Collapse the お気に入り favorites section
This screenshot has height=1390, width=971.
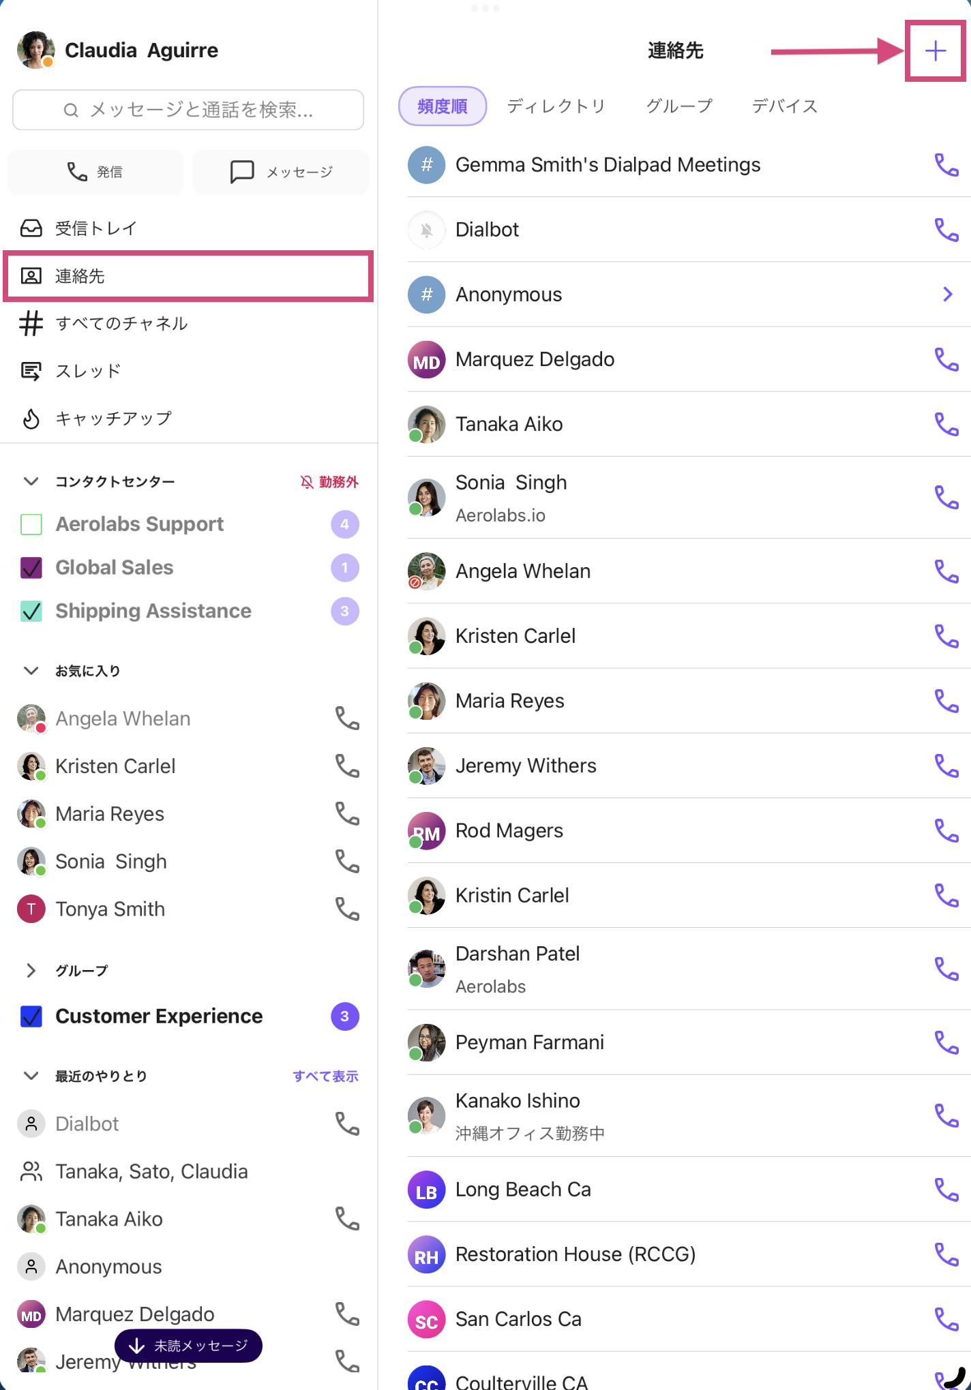(31, 671)
